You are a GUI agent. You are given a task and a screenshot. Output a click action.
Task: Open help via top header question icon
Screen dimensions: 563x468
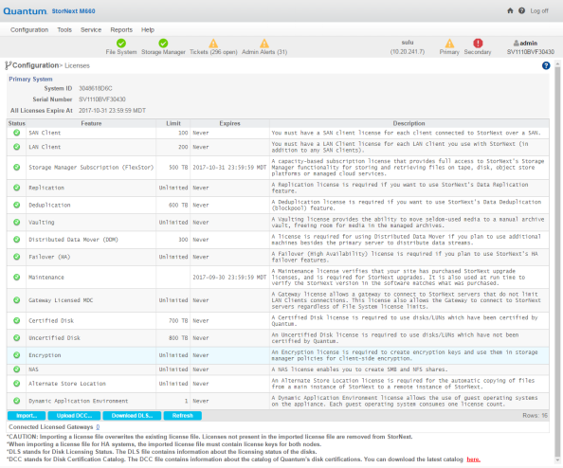[x=521, y=10]
